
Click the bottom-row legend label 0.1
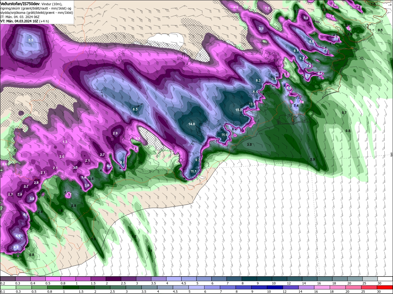coord(2,292)
